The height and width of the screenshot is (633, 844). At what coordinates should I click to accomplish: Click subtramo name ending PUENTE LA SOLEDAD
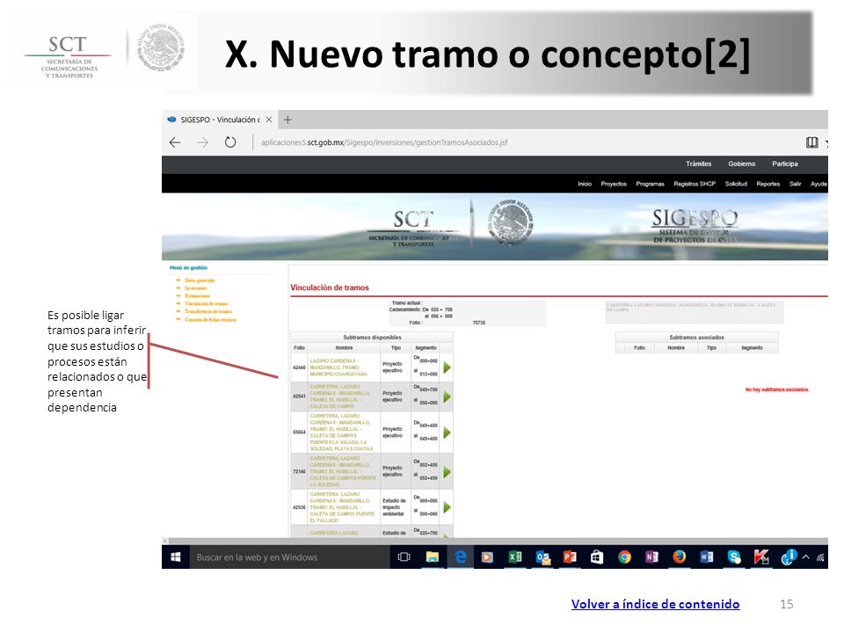[x=342, y=471]
